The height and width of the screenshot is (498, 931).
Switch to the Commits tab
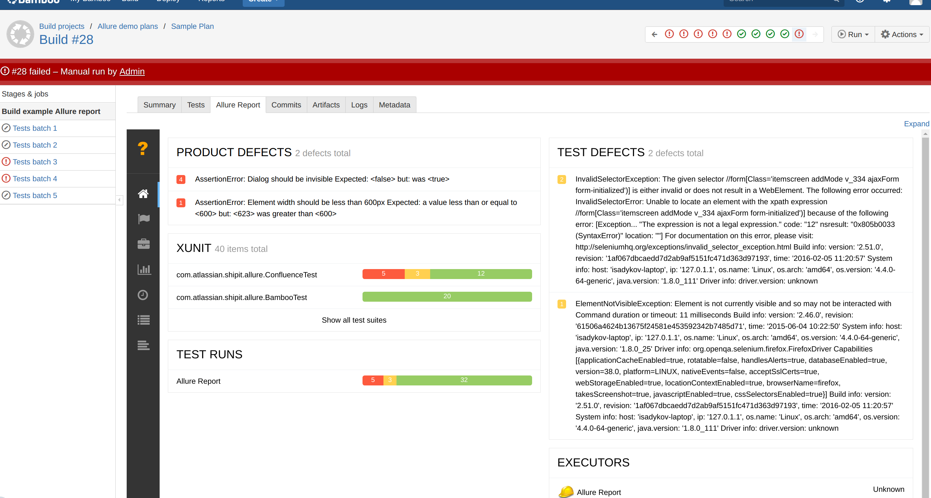coord(286,105)
